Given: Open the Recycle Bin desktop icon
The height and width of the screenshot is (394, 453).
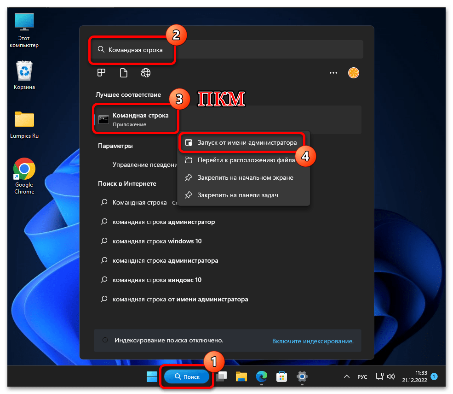Looking at the screenshot, I should point(24,75).
